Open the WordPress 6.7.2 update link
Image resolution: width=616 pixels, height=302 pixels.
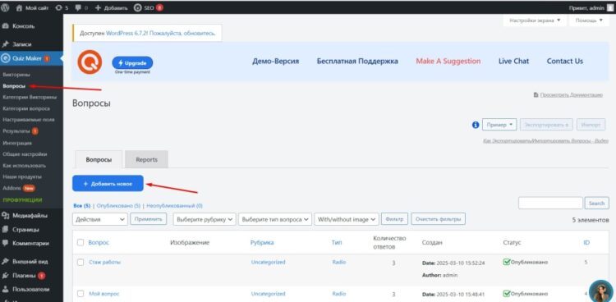(126, 34)
